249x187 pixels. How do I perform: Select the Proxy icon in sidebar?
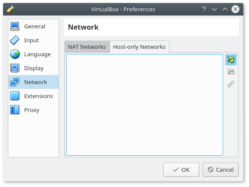[14, 110]
